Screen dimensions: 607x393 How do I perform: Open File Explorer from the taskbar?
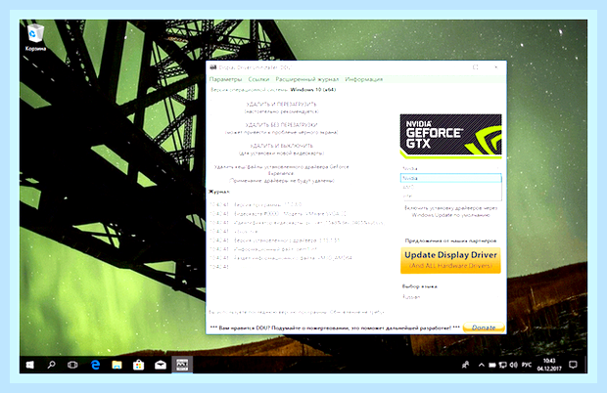[x=117, y=365]
